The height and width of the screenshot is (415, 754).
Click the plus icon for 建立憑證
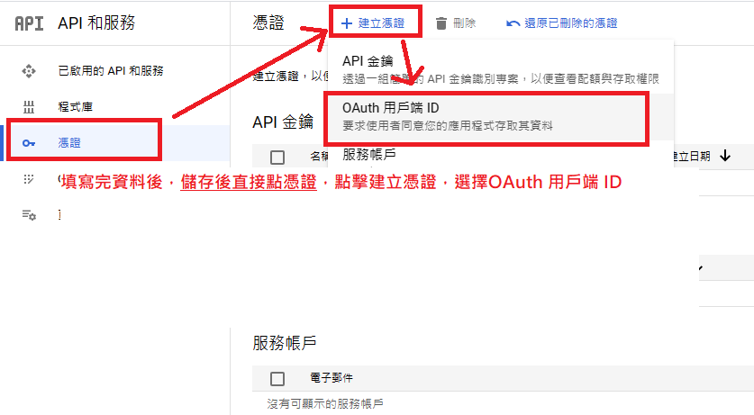(347, 23)
